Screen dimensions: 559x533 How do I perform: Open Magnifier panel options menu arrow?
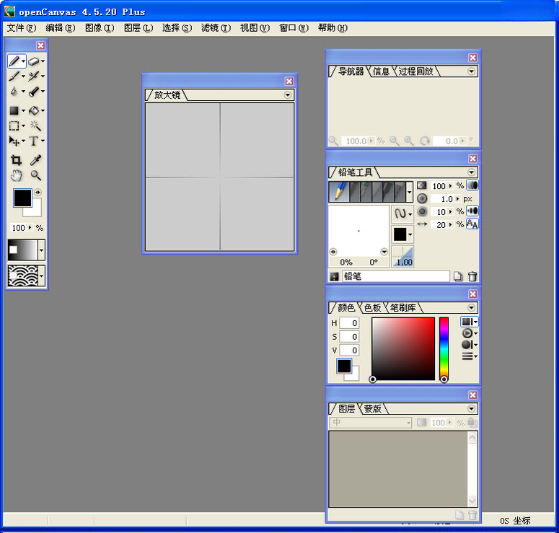pyautogui.click(x=287, y=94)
